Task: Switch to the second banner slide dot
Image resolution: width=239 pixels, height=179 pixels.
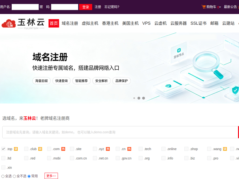Action: [x=139, y=98]
